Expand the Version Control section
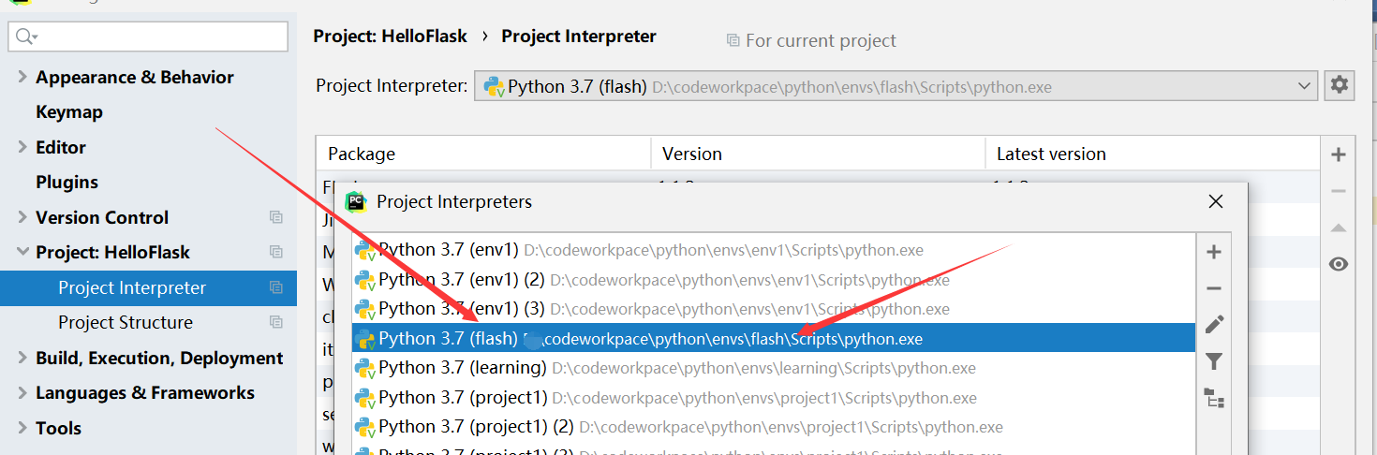 pyautogui.click(x=22, y=217)
